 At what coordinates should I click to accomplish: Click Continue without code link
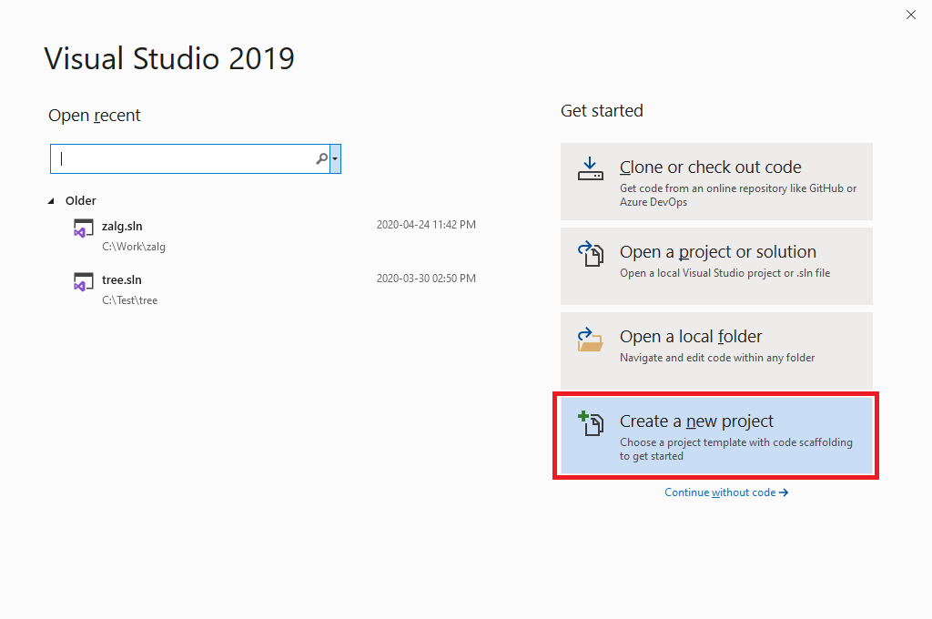click(725, 492)
